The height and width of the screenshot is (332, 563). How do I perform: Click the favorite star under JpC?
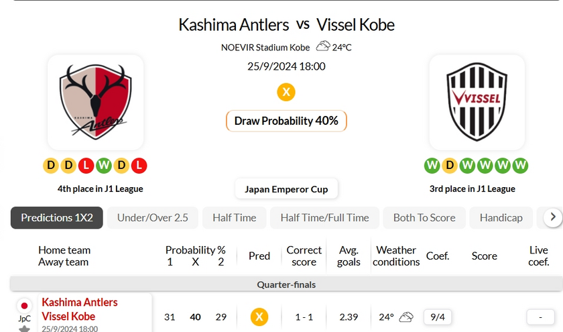click(x=25, y=329)
